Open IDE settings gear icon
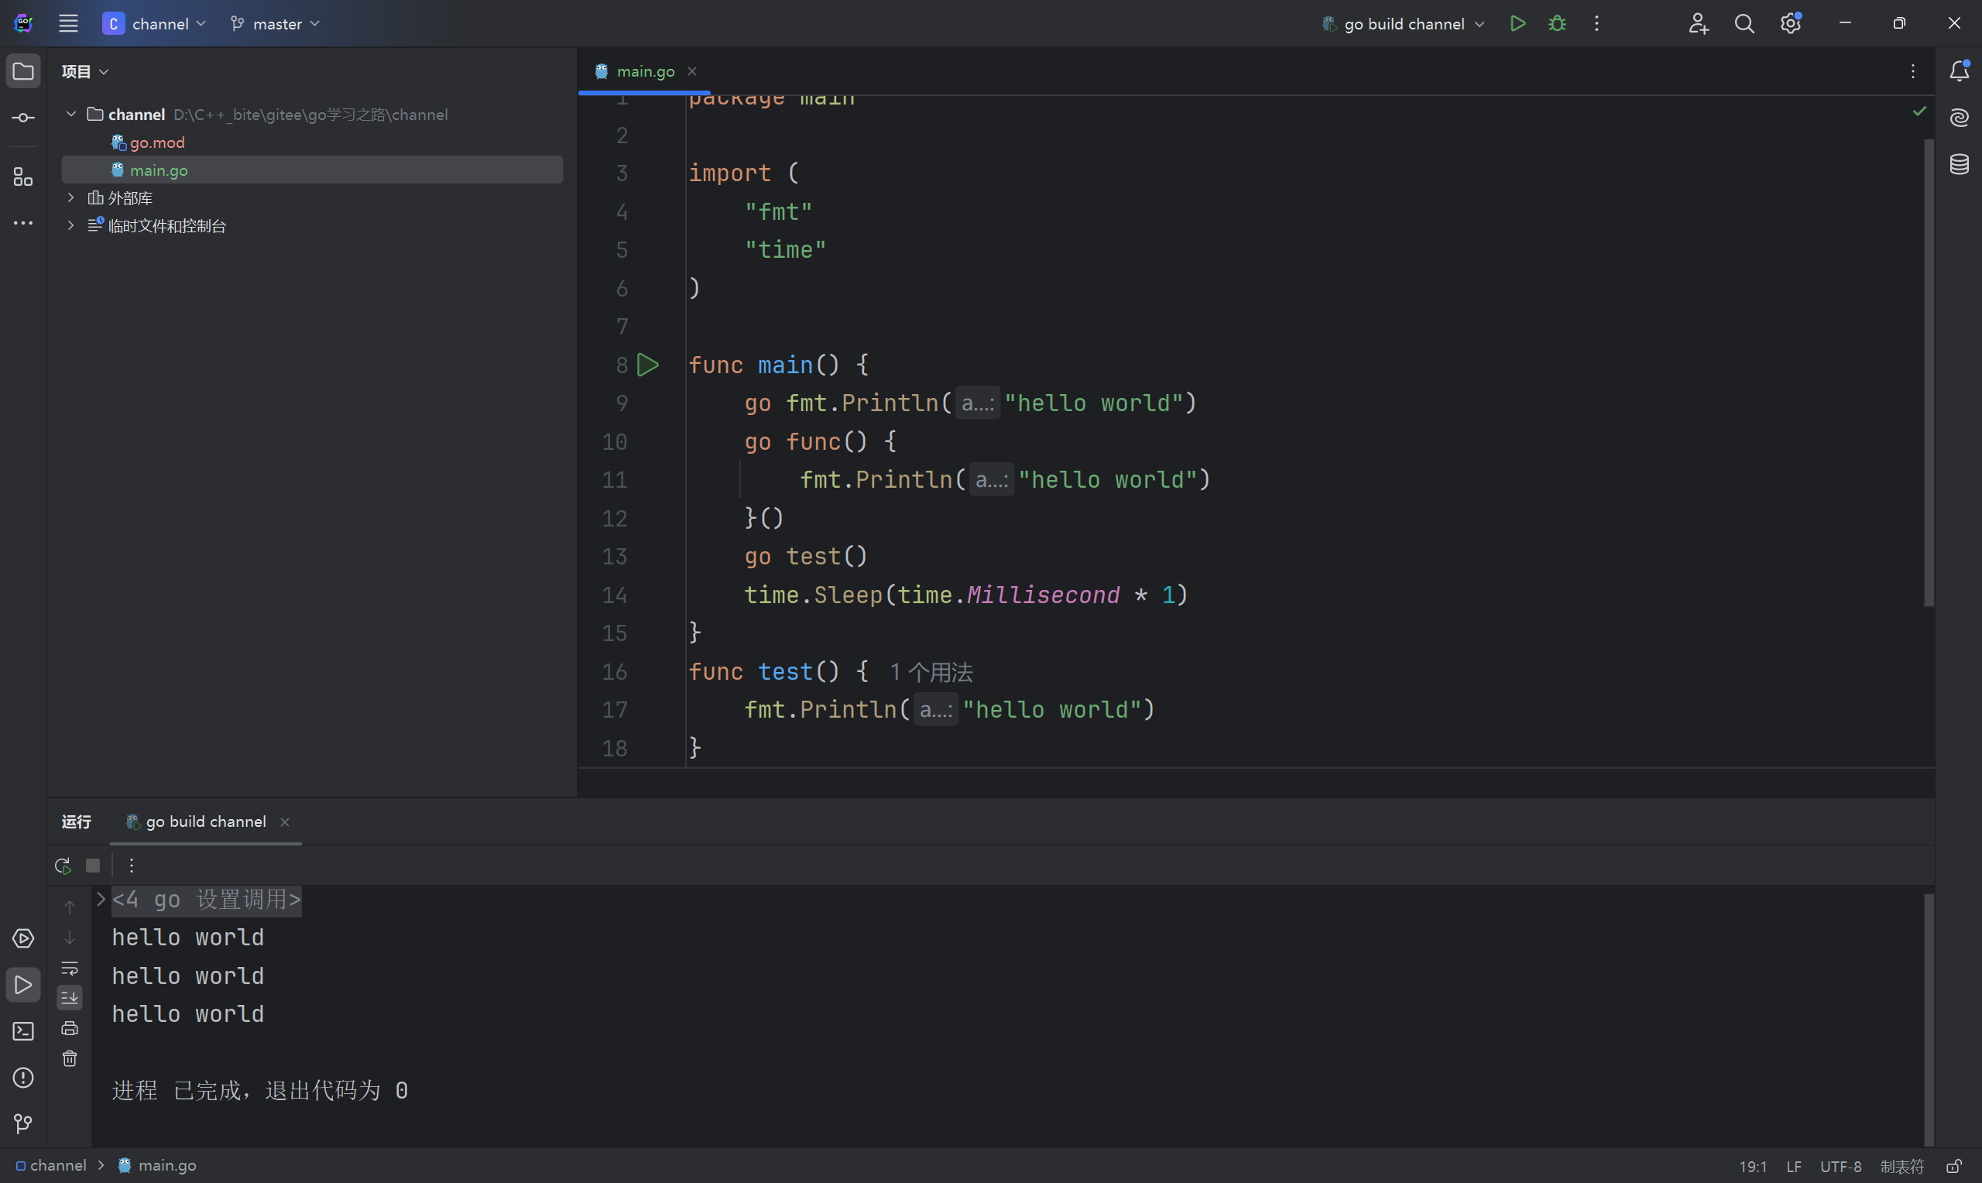Screen dimensions: 1982x1183 tap(1791, 24)
